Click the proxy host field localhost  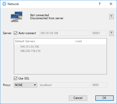coord(65,85)
